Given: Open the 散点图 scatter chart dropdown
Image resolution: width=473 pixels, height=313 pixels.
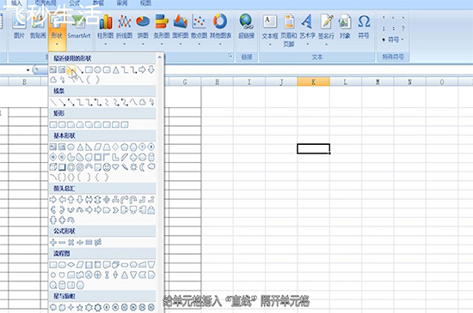Looking at the screenshot, I should (x=200, y=44).
